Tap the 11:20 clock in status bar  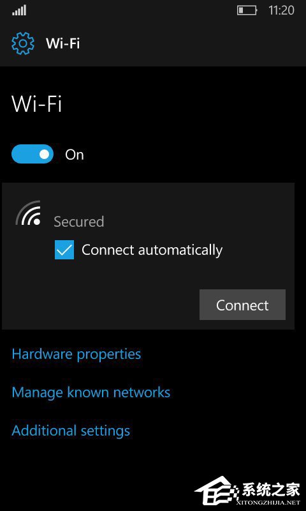point(281,10)
